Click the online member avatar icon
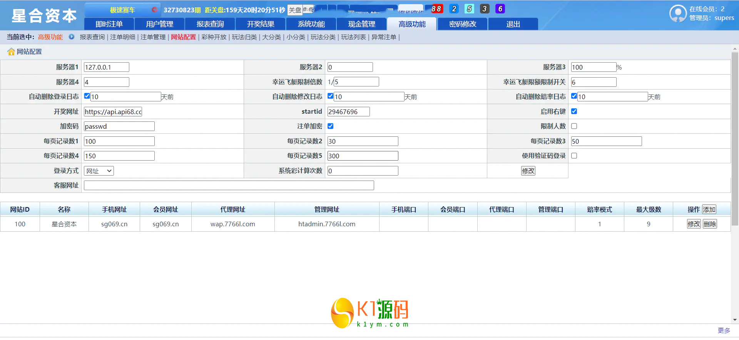739x340 pixels. point(678,14)
